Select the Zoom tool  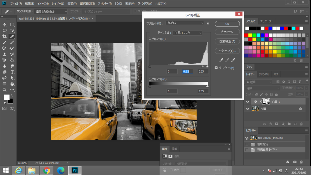coord(4,90)
